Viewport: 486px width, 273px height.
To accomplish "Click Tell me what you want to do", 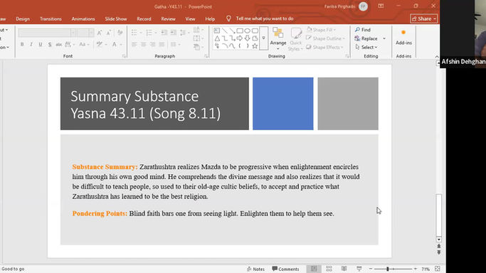I will pyautogui.click(x=265, y=18).
